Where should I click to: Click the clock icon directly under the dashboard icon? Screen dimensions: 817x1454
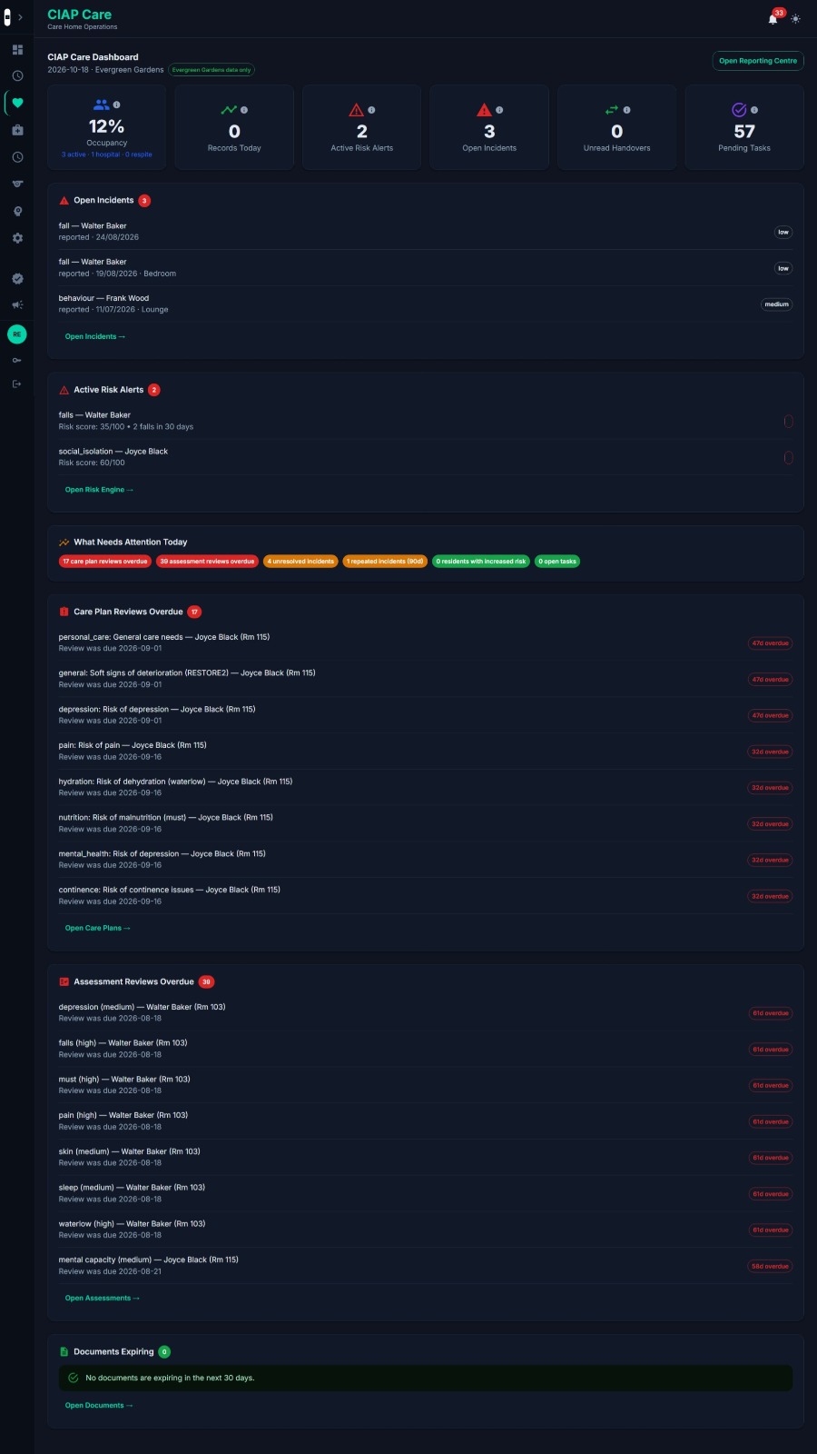(17, 76)
